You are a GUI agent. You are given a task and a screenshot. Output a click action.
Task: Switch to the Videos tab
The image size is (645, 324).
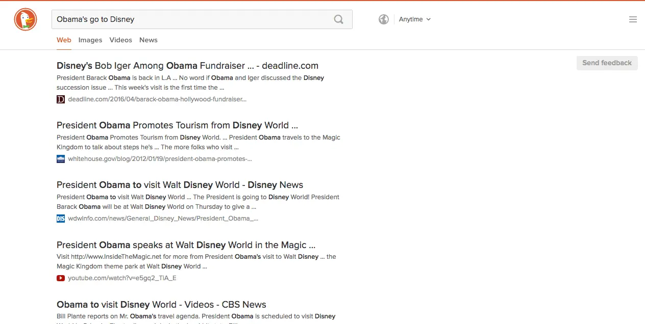pyautogui.click(x=120, y=40)
